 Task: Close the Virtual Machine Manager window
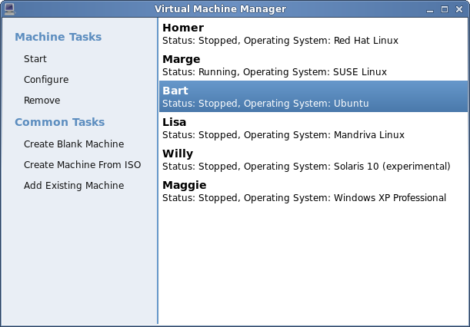[459, 9]
